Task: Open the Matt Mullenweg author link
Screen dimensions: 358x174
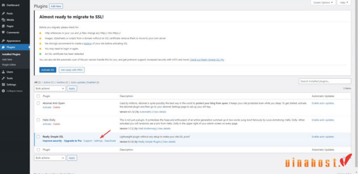Action: (x=147, y=128)
